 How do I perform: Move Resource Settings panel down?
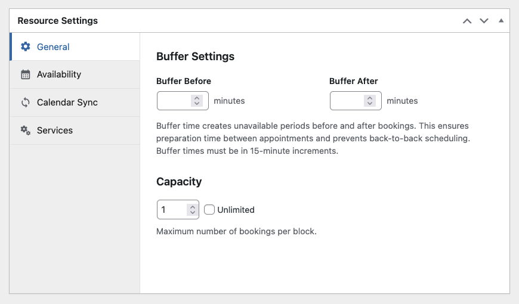(x=484, y=21)
